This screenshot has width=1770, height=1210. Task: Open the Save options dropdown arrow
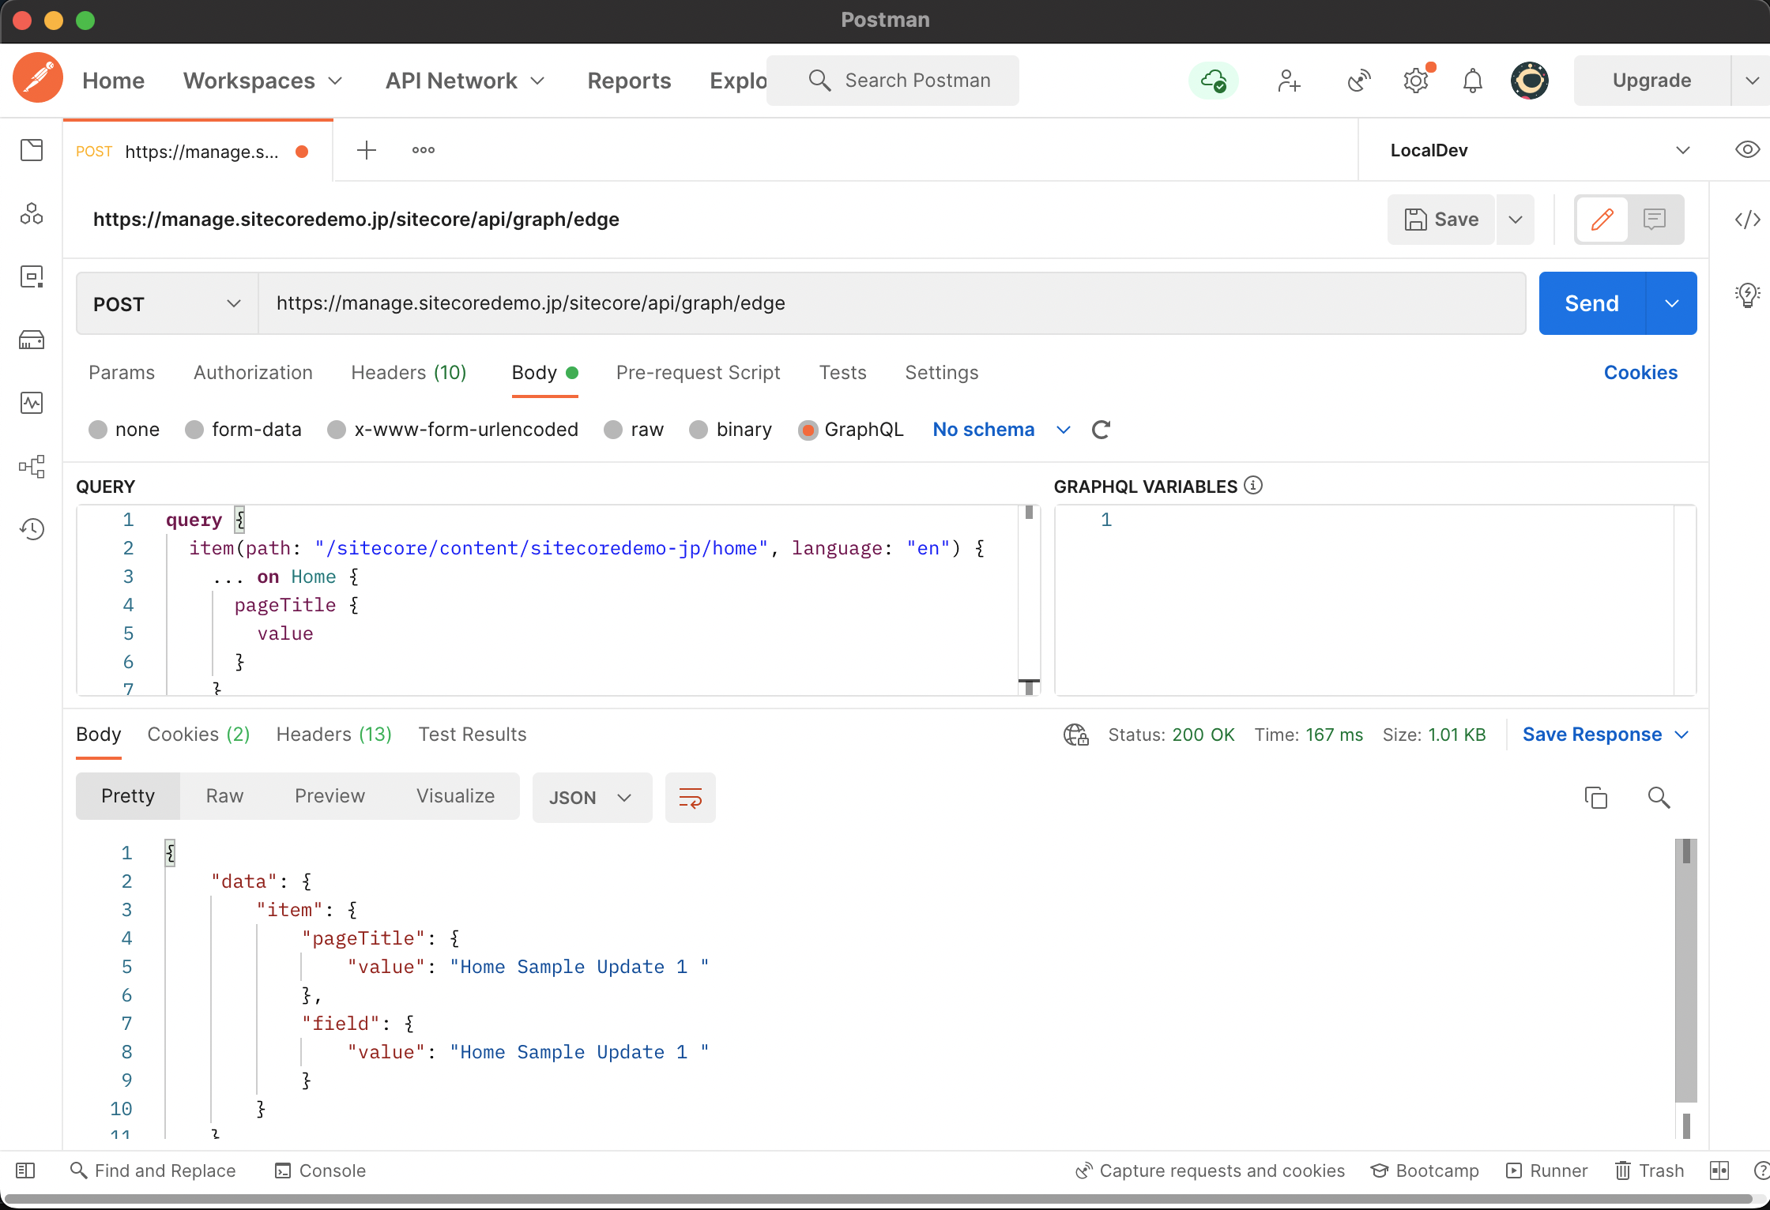(1516, 219)
